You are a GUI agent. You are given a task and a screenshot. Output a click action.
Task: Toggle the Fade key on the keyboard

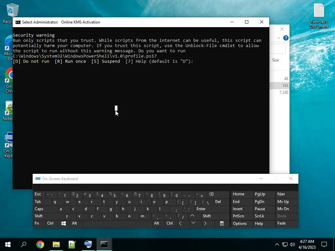pos(287,224)
